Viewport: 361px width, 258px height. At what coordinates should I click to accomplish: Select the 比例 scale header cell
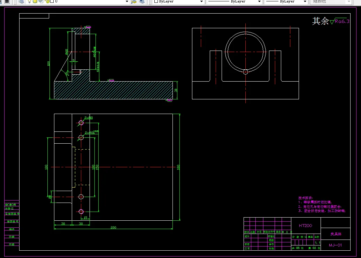point(317,237)
